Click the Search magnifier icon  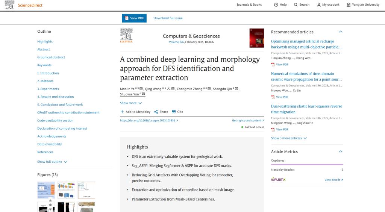(x=296, y=5)
